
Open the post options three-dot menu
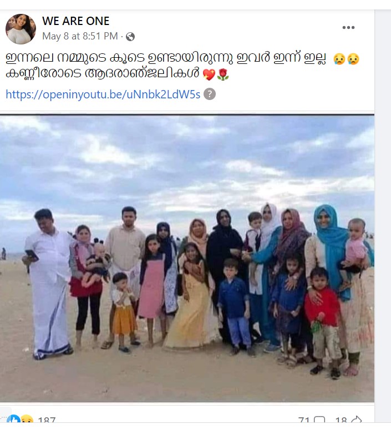pos(348,27)
